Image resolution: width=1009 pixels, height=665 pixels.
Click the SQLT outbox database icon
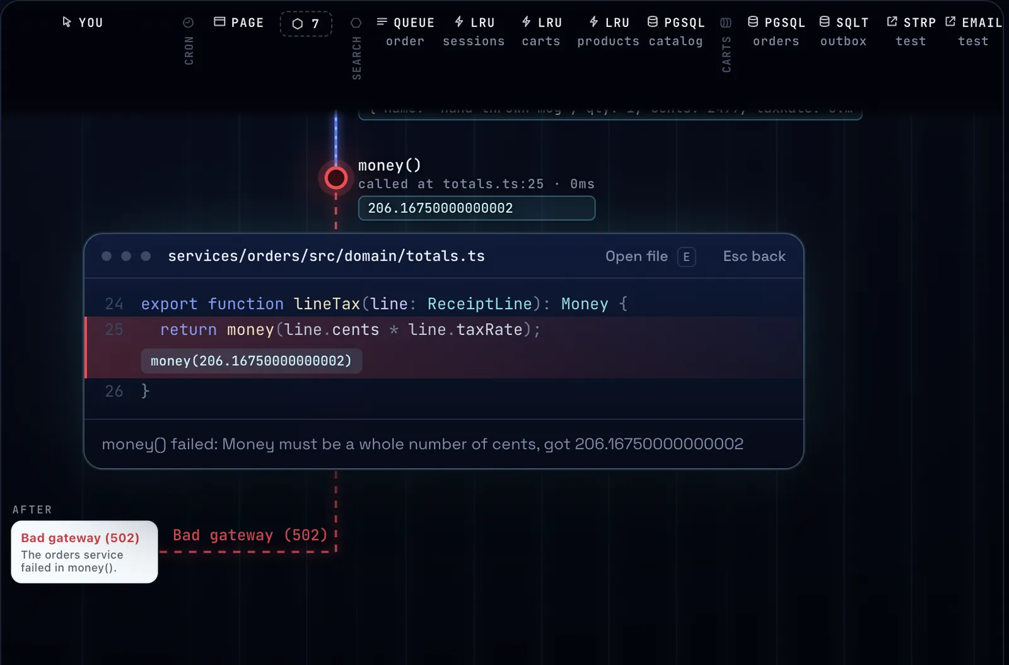coord(824,21)
